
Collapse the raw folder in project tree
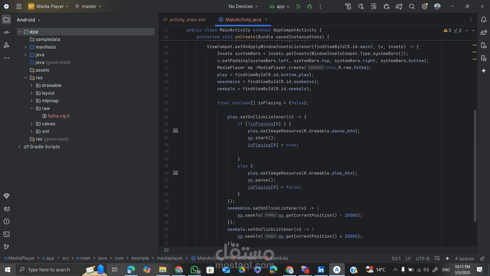click(32, 108)
